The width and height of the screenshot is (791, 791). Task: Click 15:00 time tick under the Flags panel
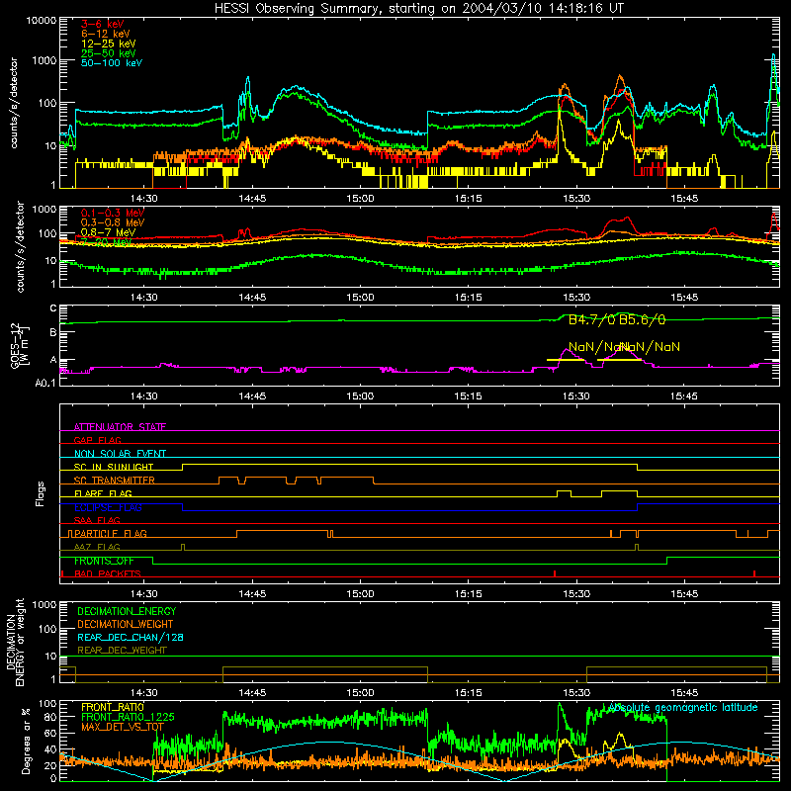(360, 594)
